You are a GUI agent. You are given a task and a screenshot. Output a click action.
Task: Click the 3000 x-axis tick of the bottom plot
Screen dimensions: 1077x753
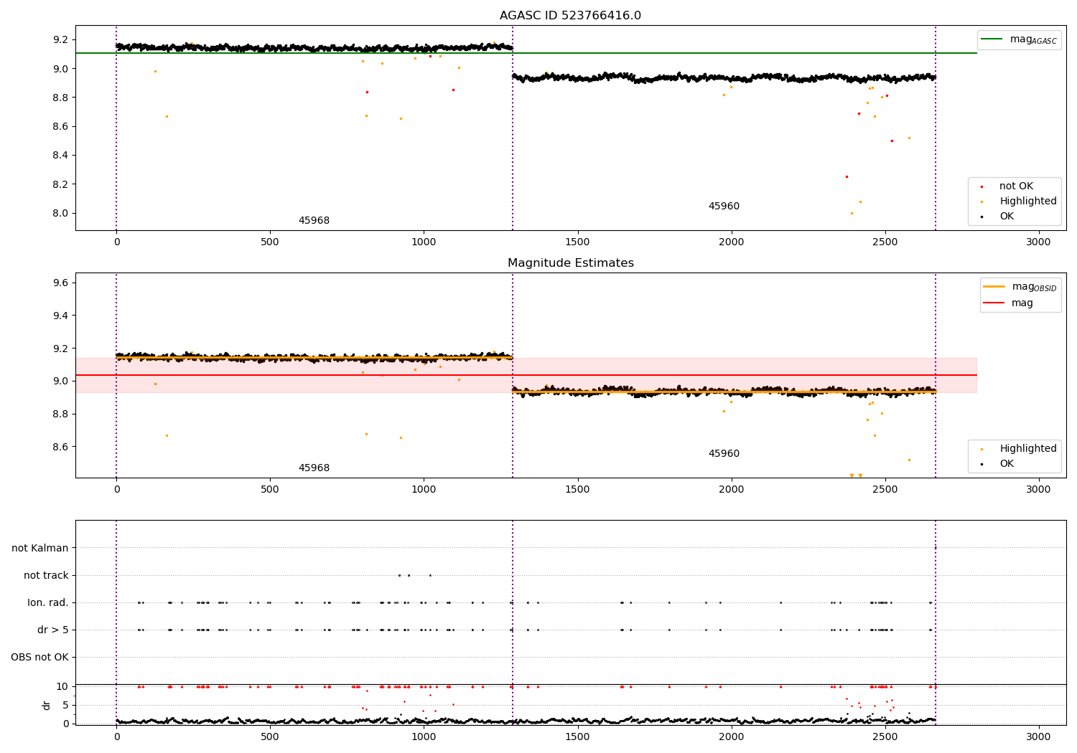point(1039,737)
